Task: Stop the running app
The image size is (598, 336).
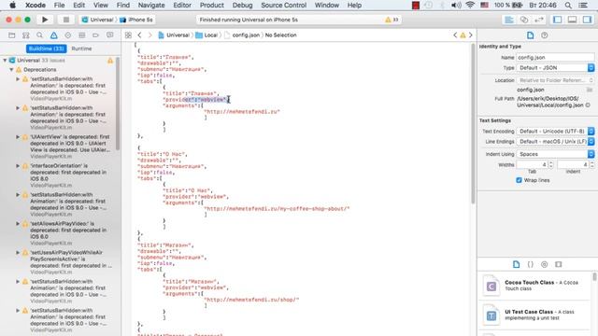Action: (x=66, y=20)
